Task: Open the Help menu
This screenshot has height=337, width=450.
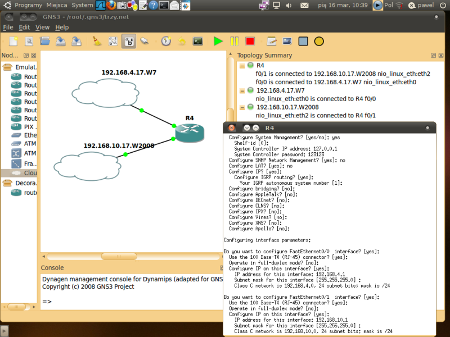Action: [62, 27]
